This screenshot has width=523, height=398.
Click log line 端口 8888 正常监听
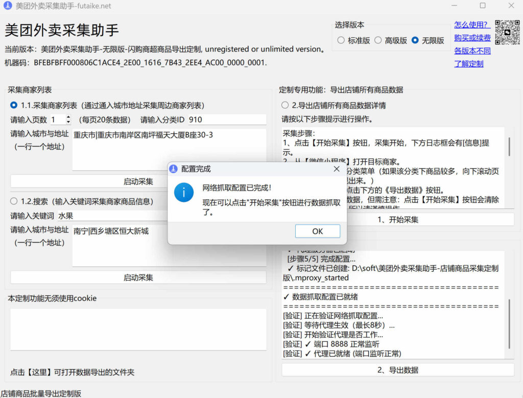pyautogui.click(x=331, y=344)
